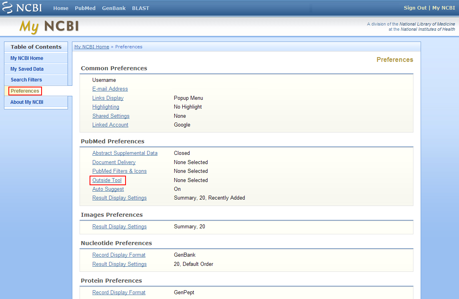This screenshot has width=459, height=299.
Task: Open PubMed Filters & Icons setting
Action: click(x=120, y=171)
